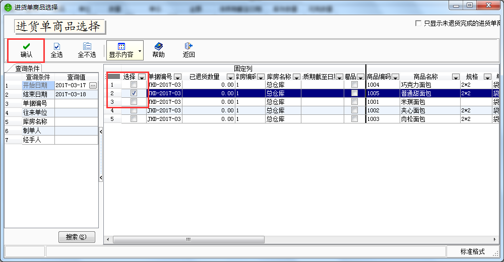Click the 肉松面包 product name cell
The width and height of the screenshot is (504, 262).
pos(430,119)
